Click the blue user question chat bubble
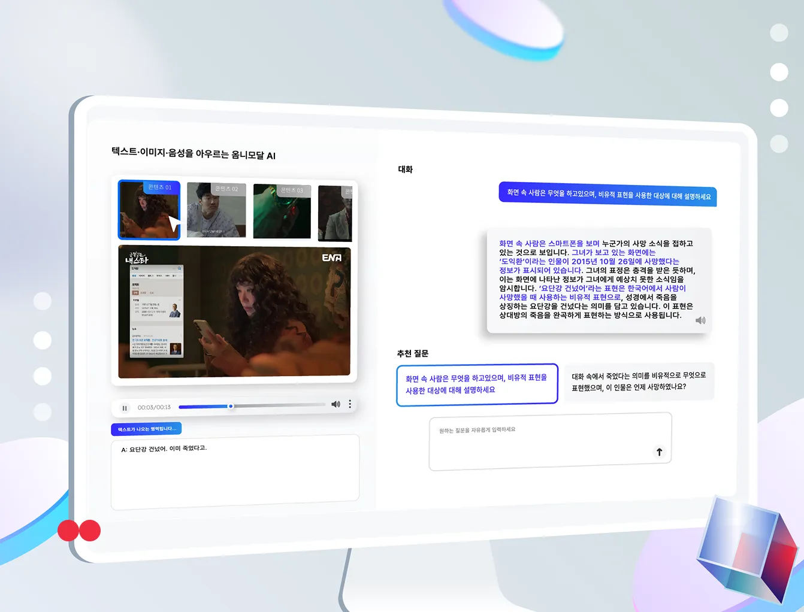This screenshot has height=612, width=804. (x=607, y=195)
